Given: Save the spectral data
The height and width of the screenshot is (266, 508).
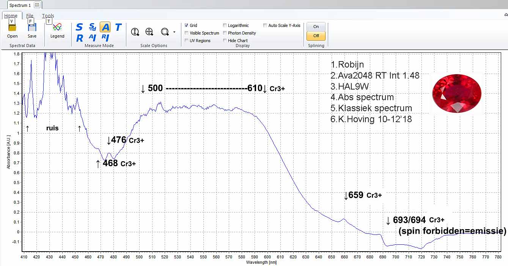Looking at the screenshot, I should 32,30.
